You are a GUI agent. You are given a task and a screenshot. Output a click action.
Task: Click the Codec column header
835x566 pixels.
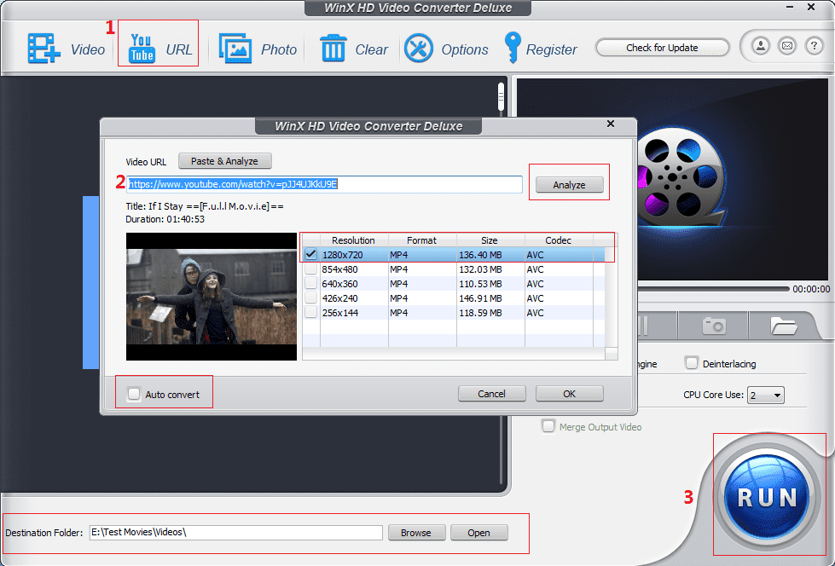click(558, 240)
